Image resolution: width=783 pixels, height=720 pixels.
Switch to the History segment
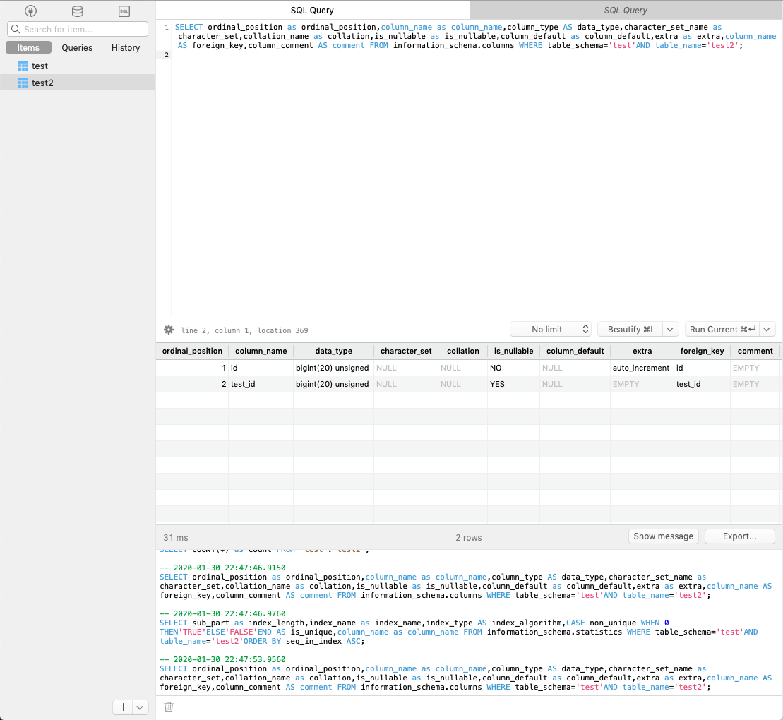125,47
